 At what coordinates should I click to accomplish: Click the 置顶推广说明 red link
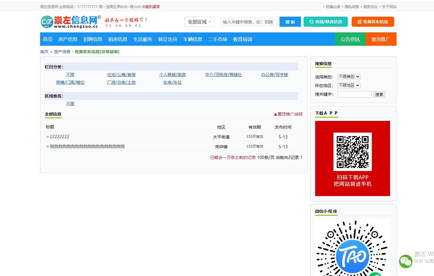pos(288,114)
